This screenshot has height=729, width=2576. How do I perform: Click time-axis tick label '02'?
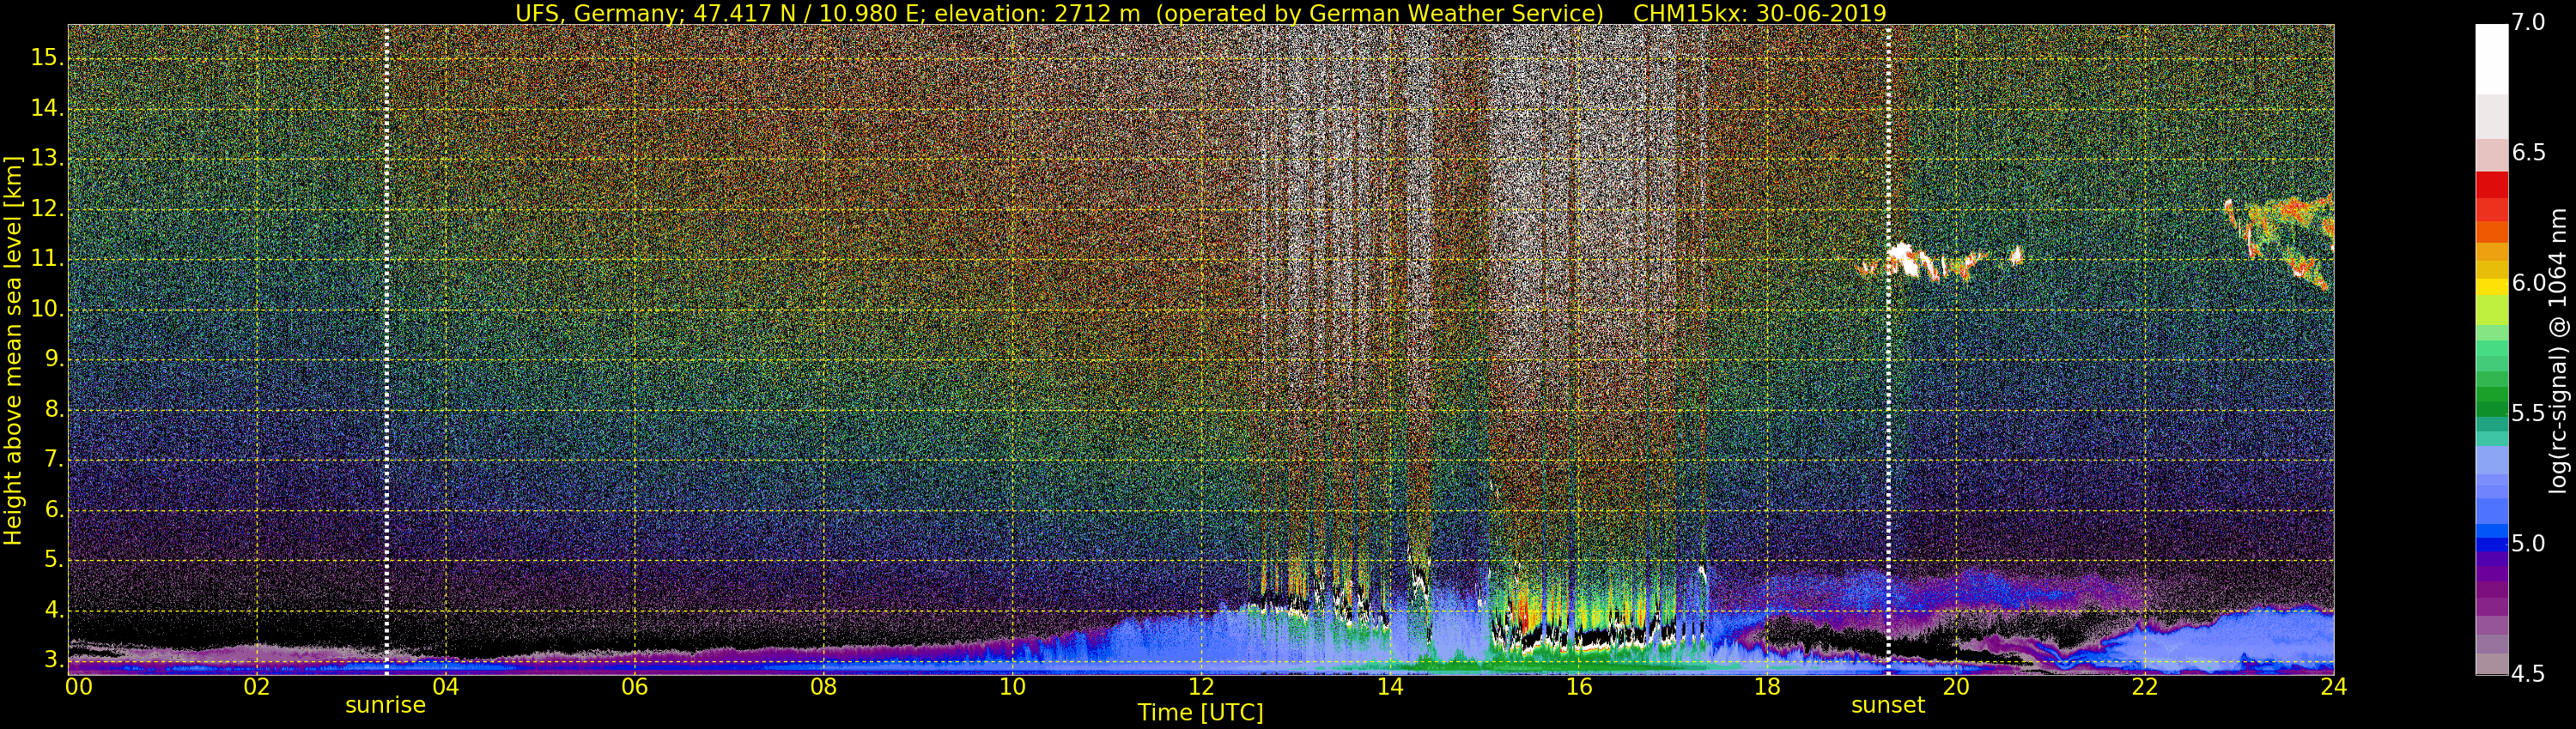[x=257, y=686]
